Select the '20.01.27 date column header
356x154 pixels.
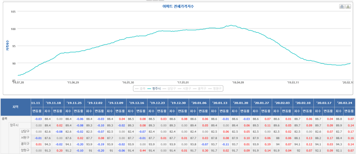(262, 103)
